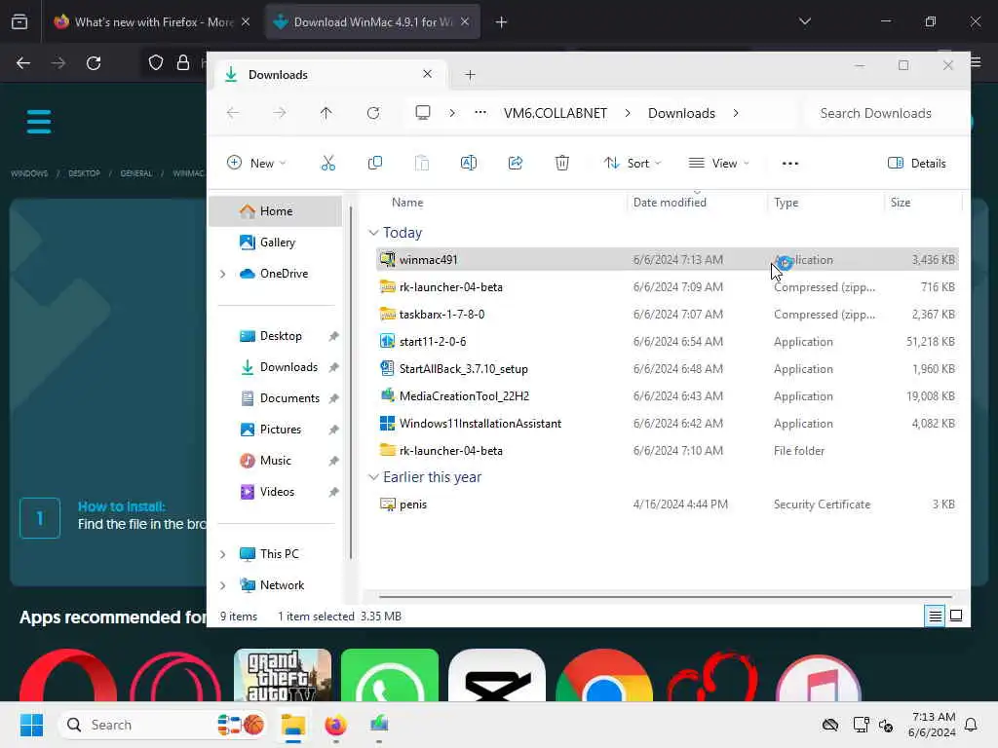Click the Explorer Forward navigation arrow
The height and width of the screenshot is (748, 998).
280,113
